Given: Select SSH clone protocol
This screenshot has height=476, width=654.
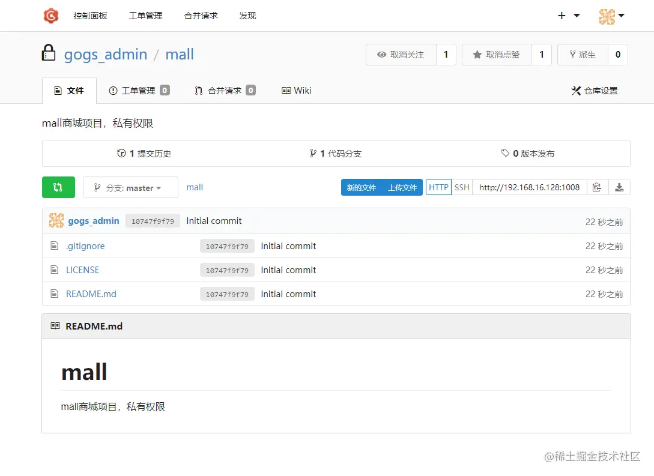Looking at the screenshot, I should click(462, 187).
